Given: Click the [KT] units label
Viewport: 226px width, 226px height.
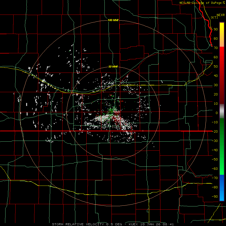Looking at the screenshot, I should (214, 17).
